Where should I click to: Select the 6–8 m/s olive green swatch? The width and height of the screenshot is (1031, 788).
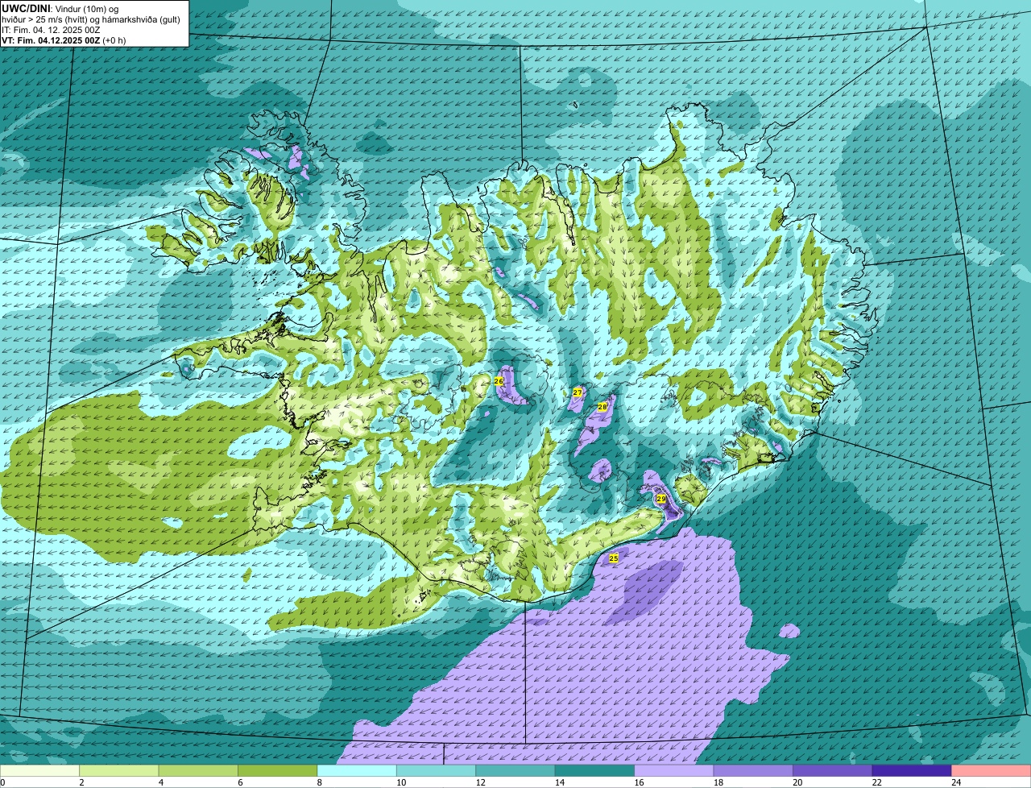278,771
